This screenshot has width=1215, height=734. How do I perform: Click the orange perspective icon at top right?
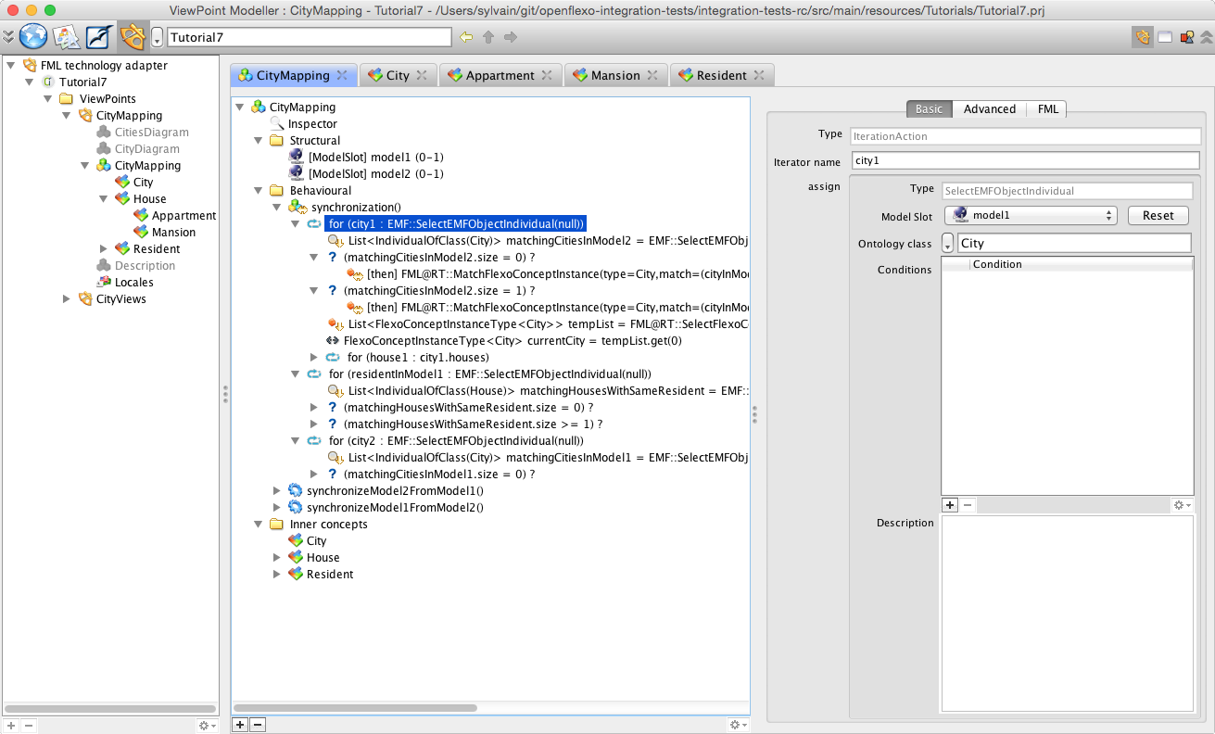tap(1143, 37)
